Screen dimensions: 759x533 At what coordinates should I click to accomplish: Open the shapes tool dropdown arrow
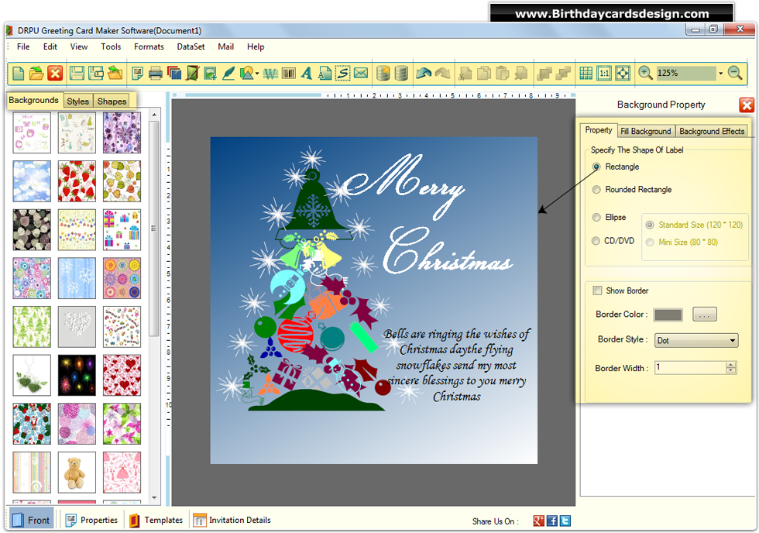(x=257, y=74)
